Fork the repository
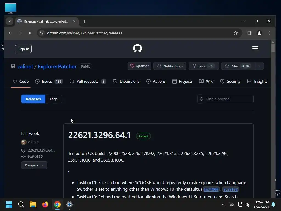 [x=203, y=66]
